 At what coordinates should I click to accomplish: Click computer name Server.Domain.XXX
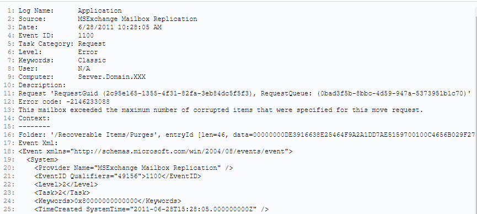point(111,77)
